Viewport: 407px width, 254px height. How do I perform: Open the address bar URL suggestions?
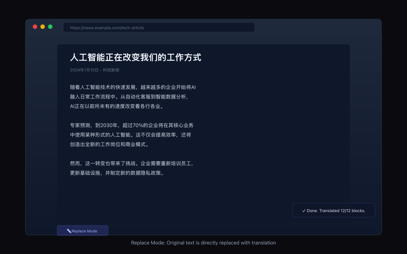[159, 27]
